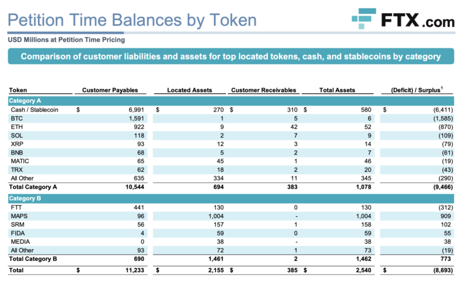Image resolution: width=463 pixels, height=283 pixels.
Task: Click the 'MEDIA' row label
Action: [x=20, y=242]
